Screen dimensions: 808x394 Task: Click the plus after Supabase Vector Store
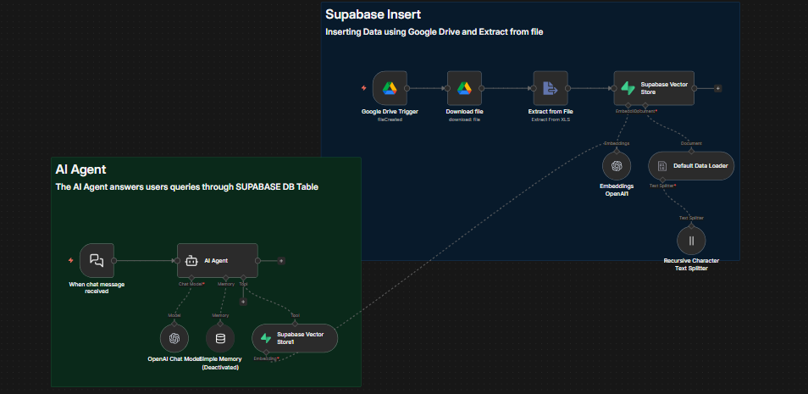coord(718,88)
